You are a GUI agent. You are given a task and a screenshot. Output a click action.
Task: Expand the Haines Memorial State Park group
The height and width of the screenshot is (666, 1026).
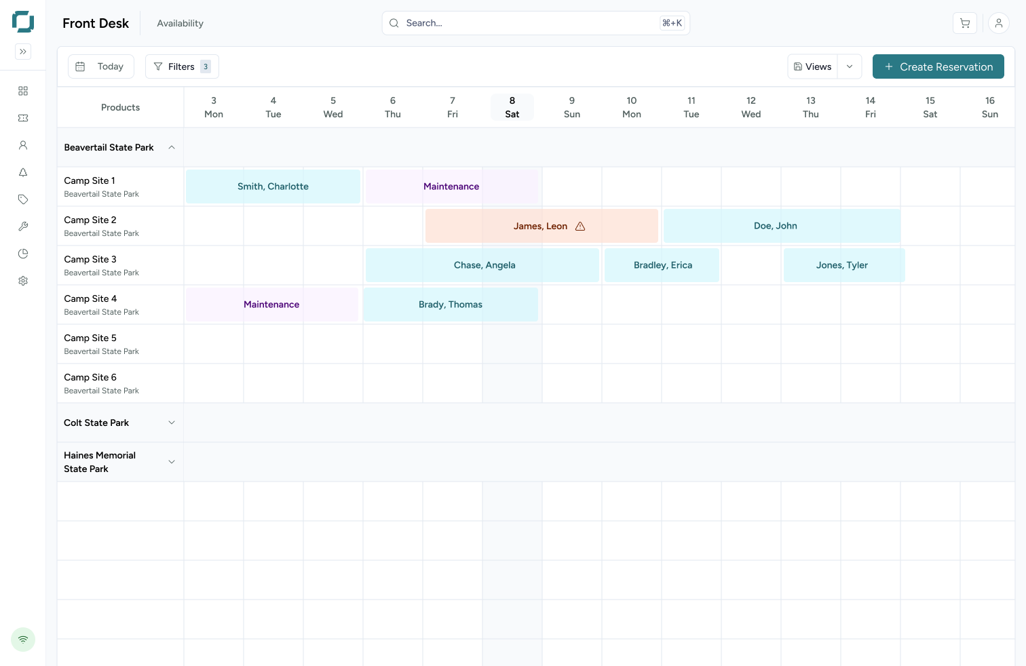[x=172, y=462]
